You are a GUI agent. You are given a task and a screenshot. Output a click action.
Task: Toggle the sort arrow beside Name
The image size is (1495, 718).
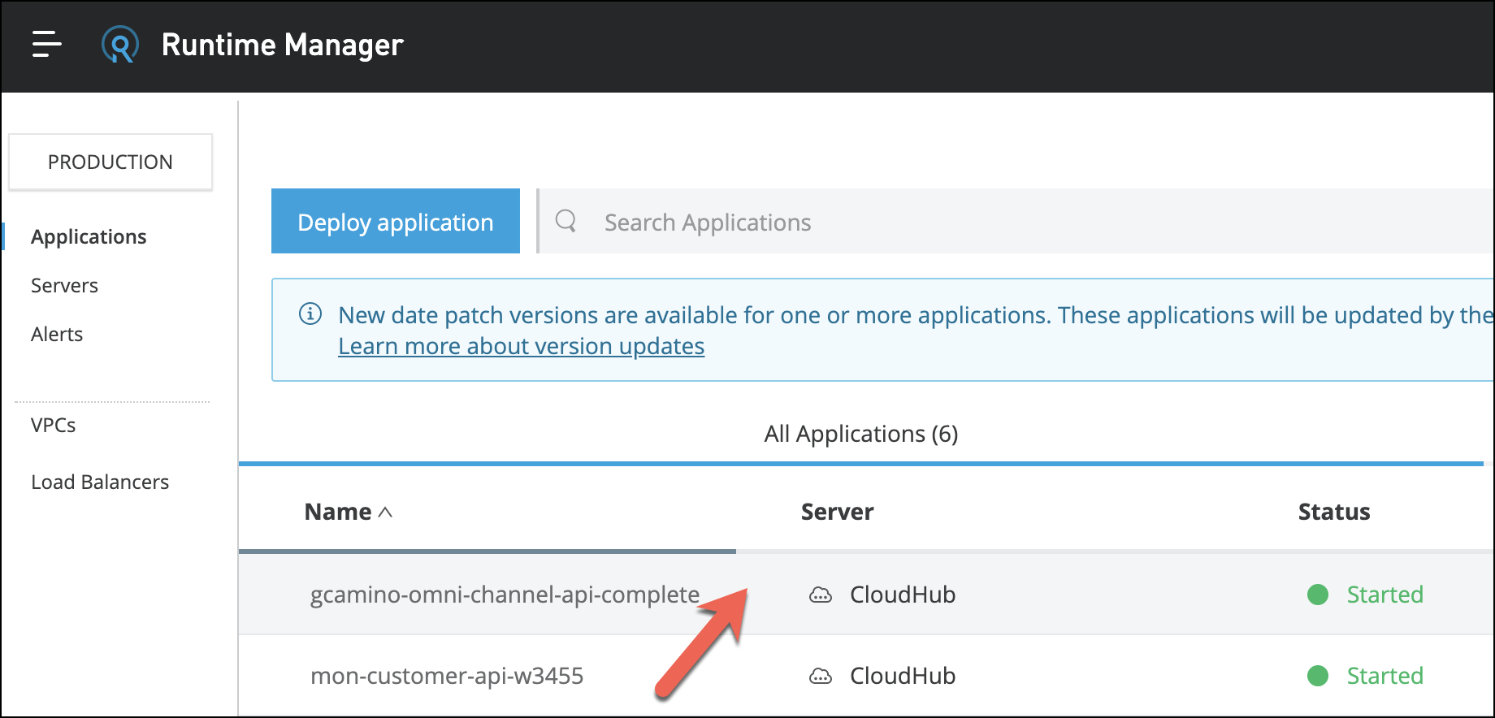(386, 513)
